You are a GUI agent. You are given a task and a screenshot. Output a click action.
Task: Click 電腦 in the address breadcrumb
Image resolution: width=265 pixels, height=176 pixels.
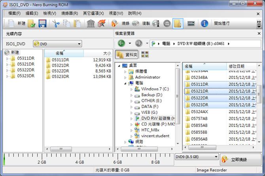166,44
